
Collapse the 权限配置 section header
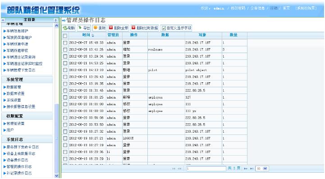(x=27, y=116)
